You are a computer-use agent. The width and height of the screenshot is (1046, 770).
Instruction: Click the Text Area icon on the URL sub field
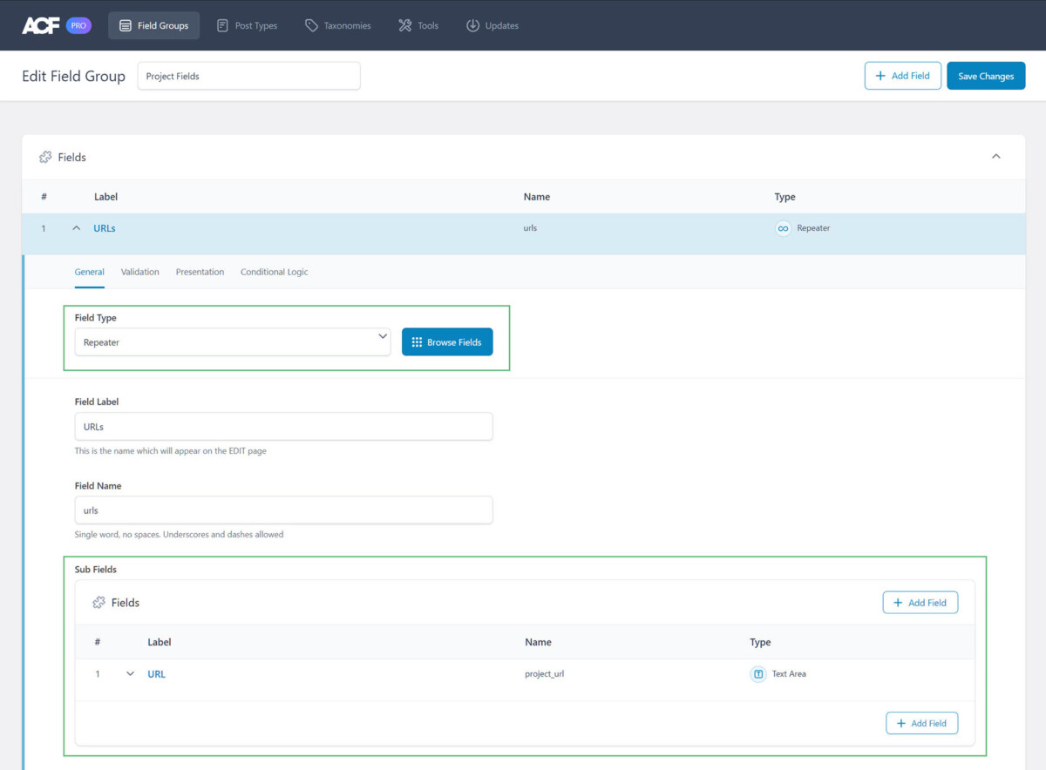(757, 673)
